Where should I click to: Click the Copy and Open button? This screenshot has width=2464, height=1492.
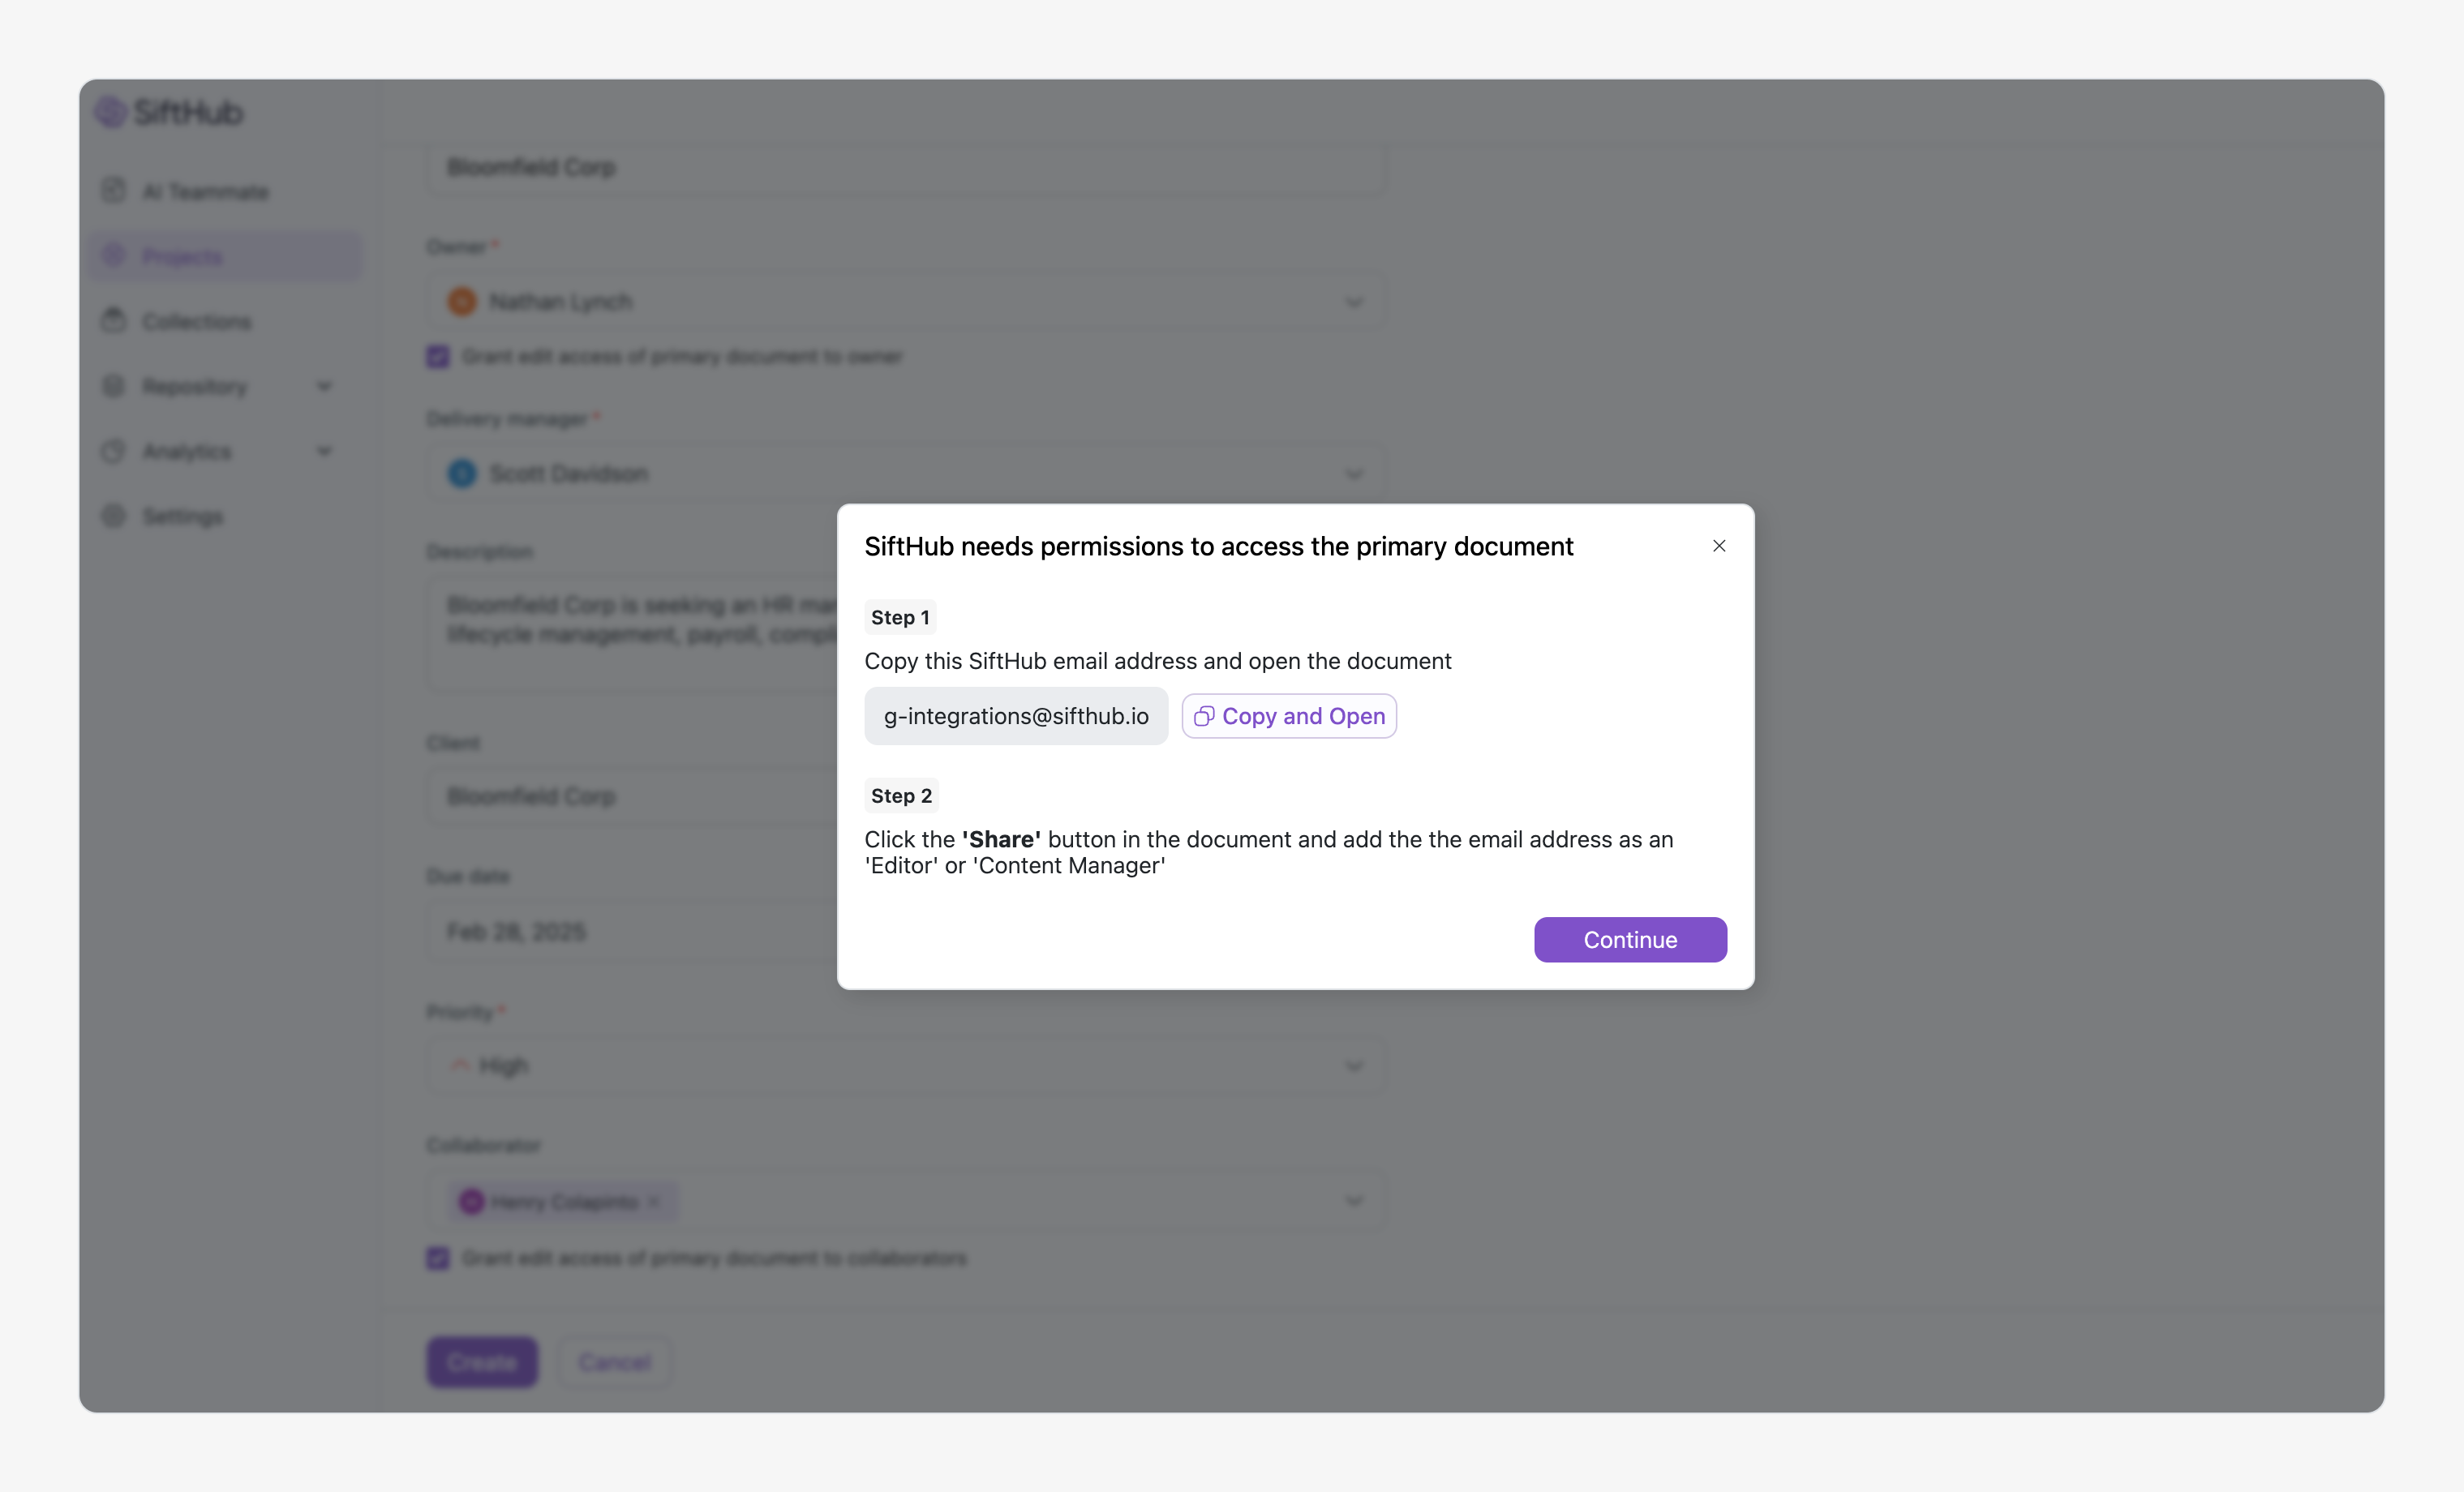[1289, 716]
